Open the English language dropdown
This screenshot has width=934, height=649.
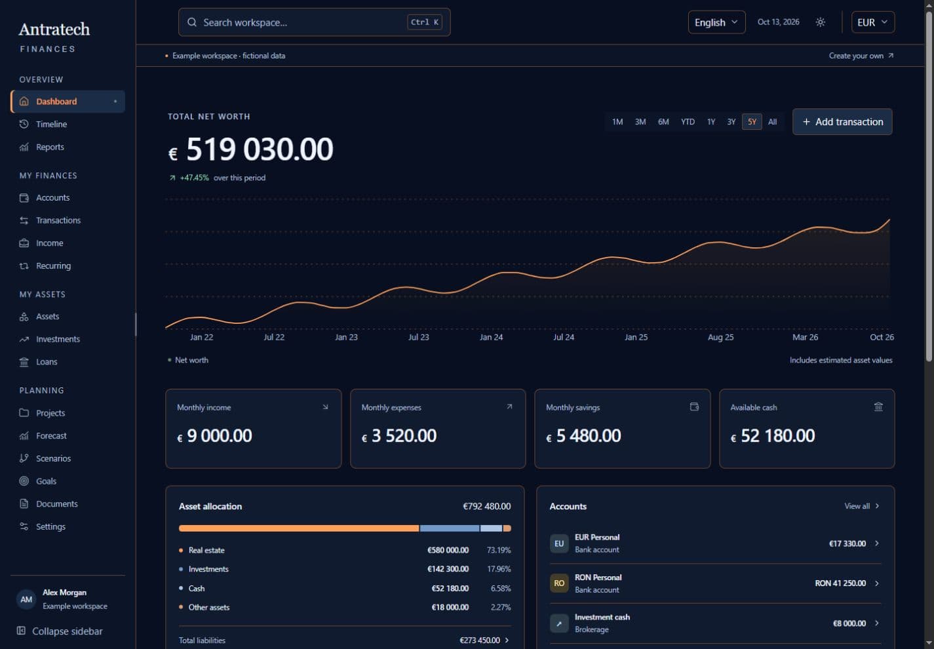click(716, 22)
